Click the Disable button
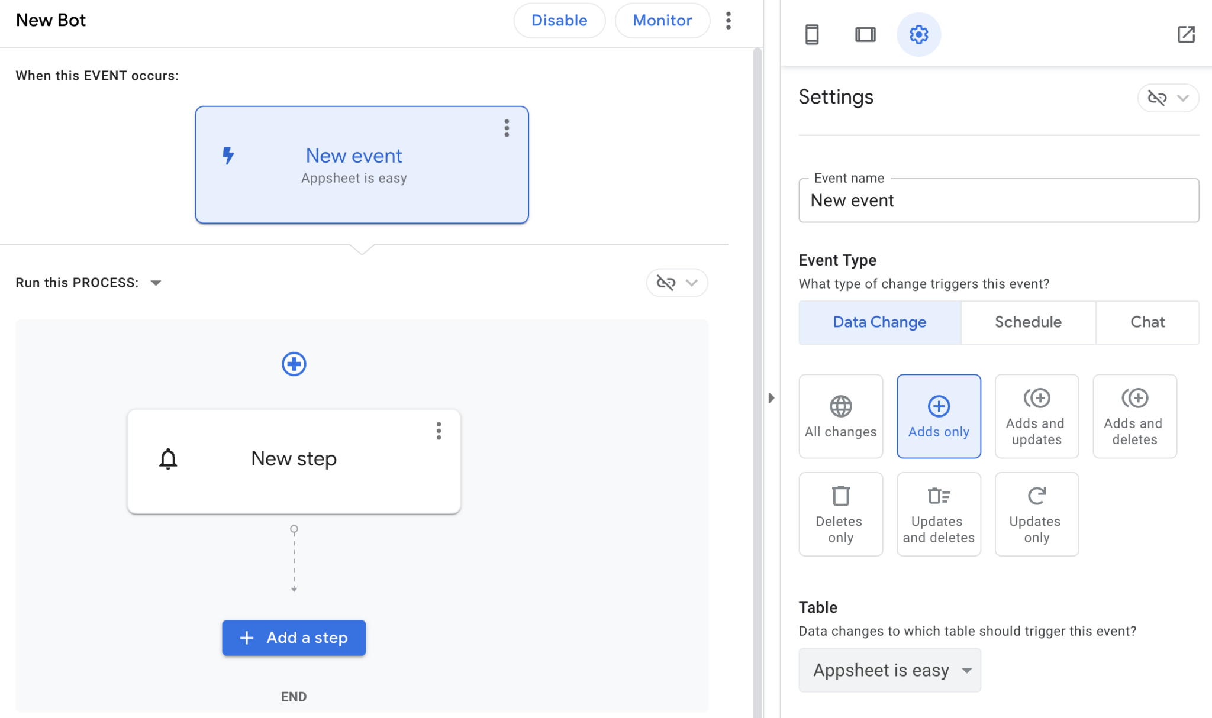The height and width of the screenshot is (718, 1212). click(x=559, y=21)
